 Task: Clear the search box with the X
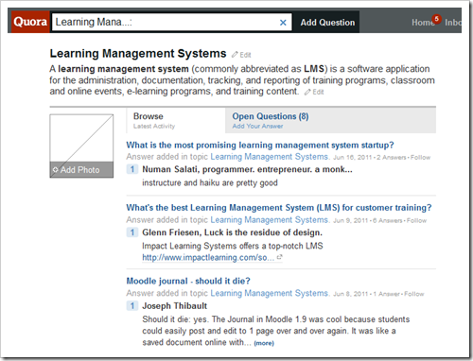pos(283,23)
